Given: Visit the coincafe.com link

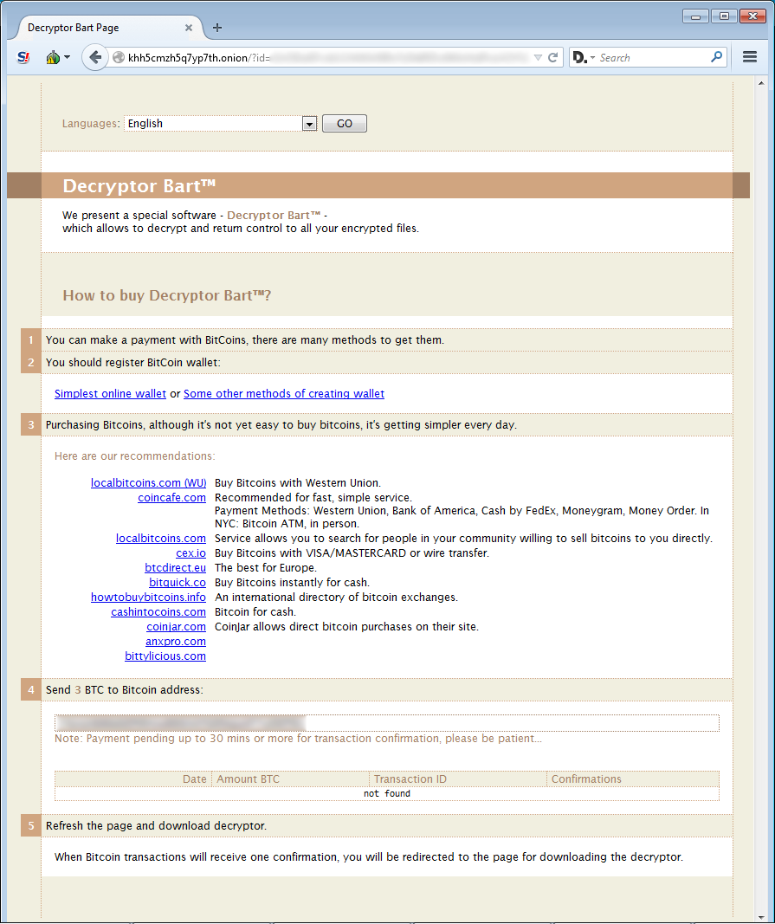Looking at the screenshot, I should point(172,498).
